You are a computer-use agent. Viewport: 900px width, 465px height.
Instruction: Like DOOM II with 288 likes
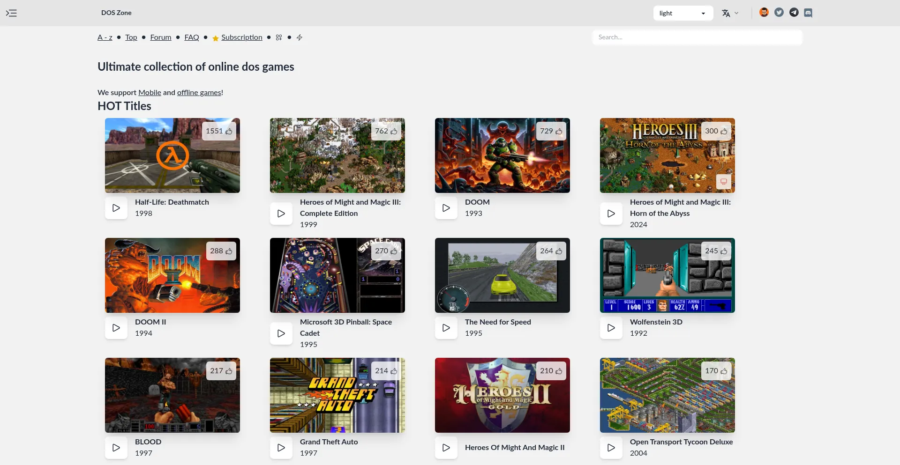(221, 251)
